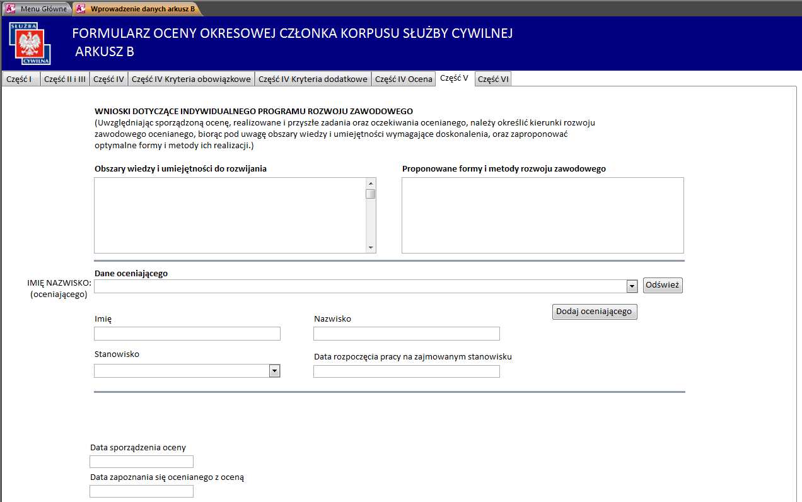This screenshot has width=802, height=502.
Task: Select the Wprowadzenie danych arkusz B tab
Action: click(136, 9)
